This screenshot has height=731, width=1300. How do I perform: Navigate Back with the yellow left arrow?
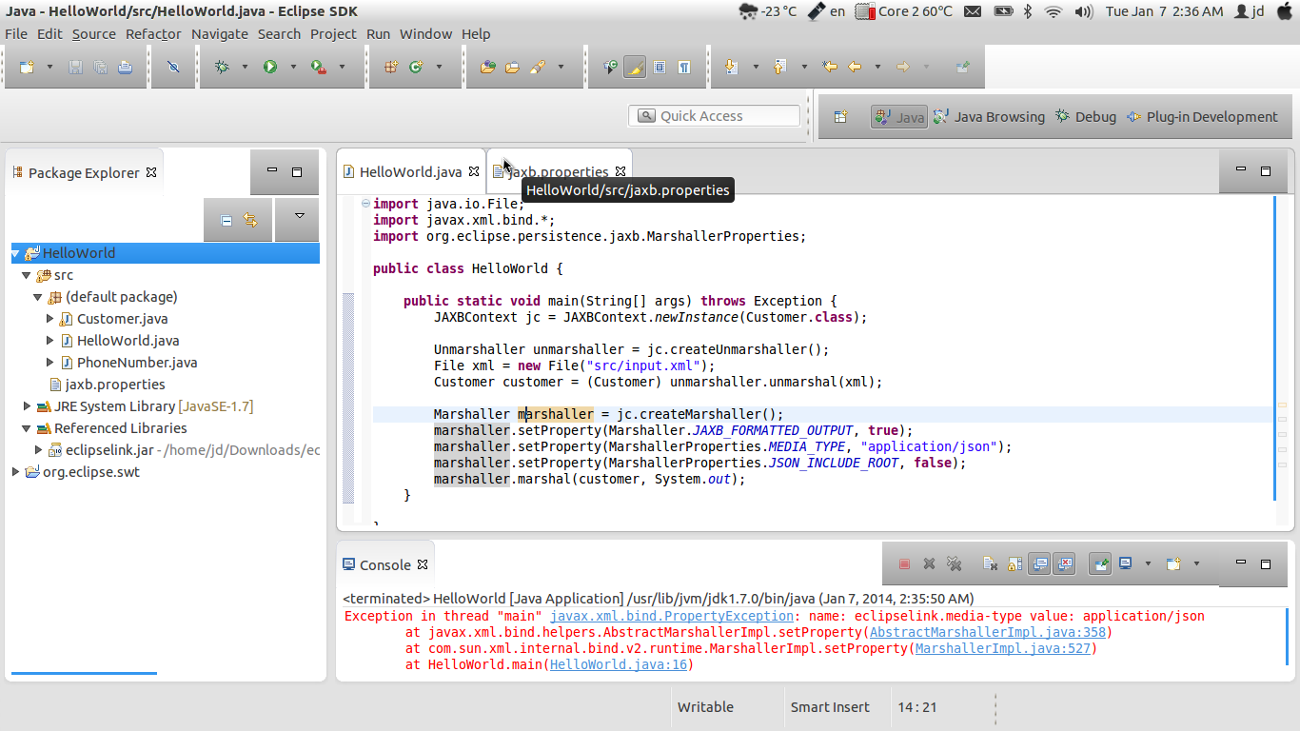pyautogui.click(x=854, y=67)
